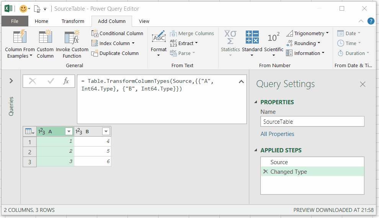The width and height of the screenshot is (379, 218).
Task: Switch to the Transform tab
Action: point(73,21)
